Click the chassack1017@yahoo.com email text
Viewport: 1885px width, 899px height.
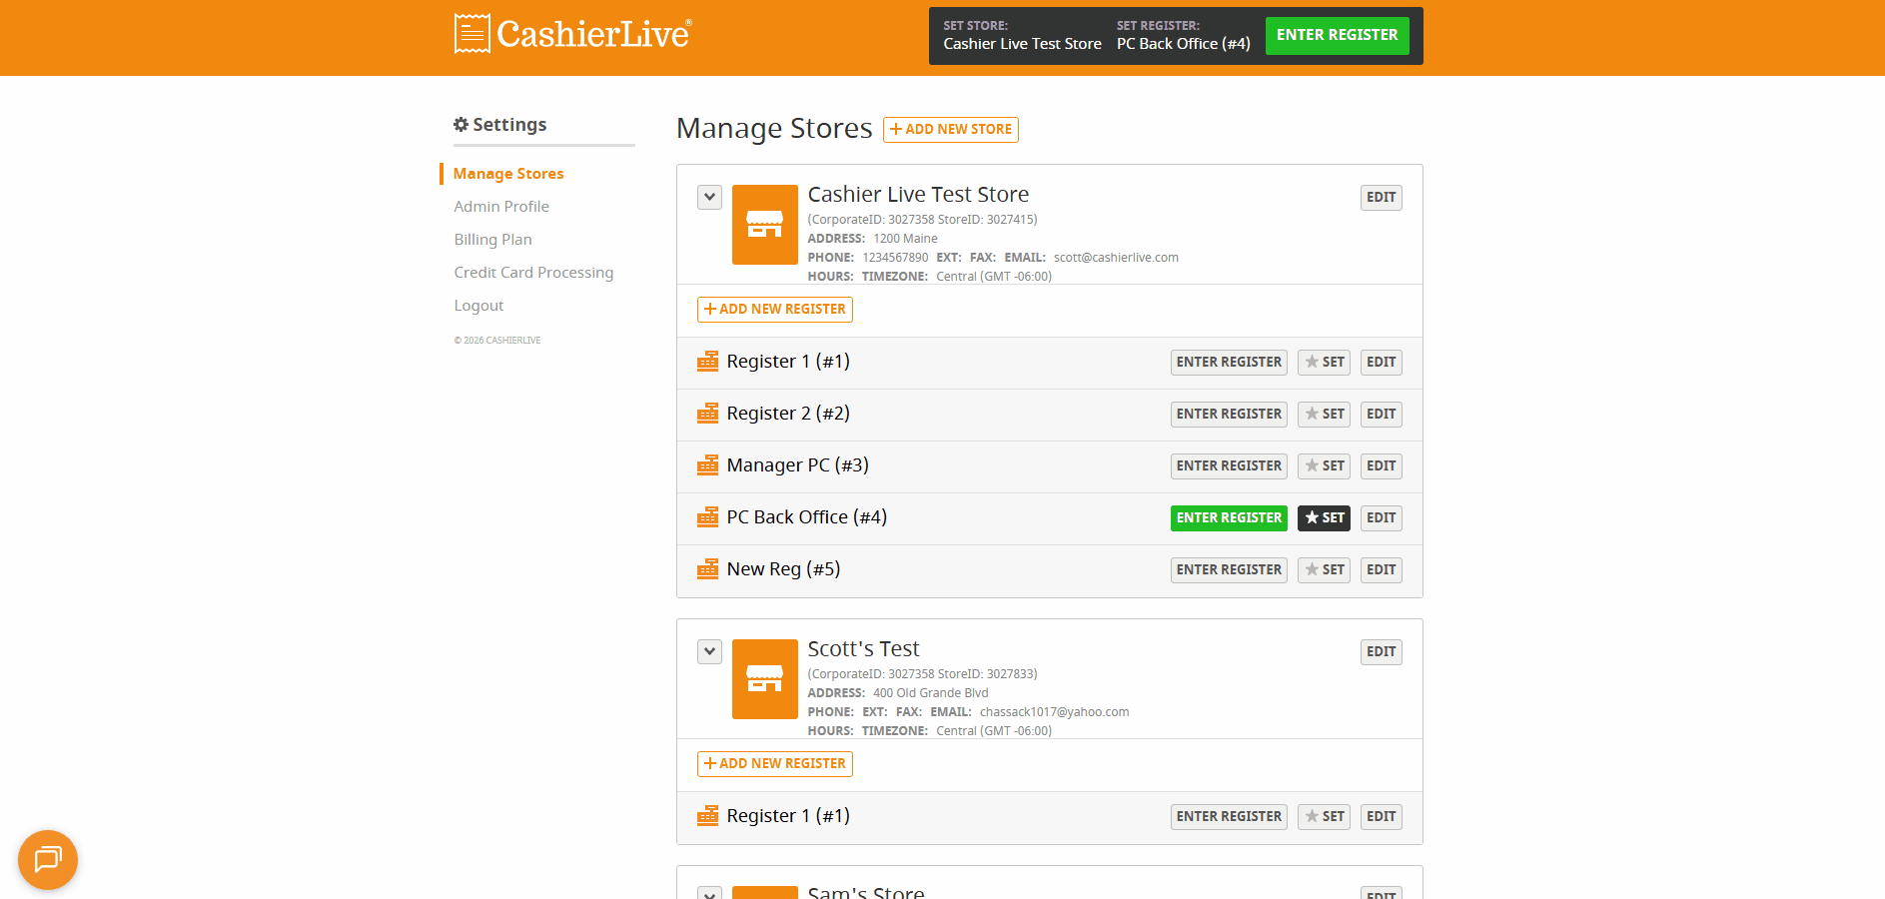tap(1054, 712)
